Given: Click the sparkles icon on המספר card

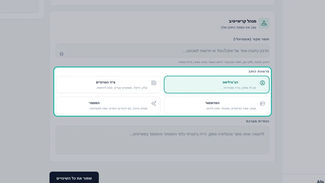Looking at the screenshot, I should point(154,104).
